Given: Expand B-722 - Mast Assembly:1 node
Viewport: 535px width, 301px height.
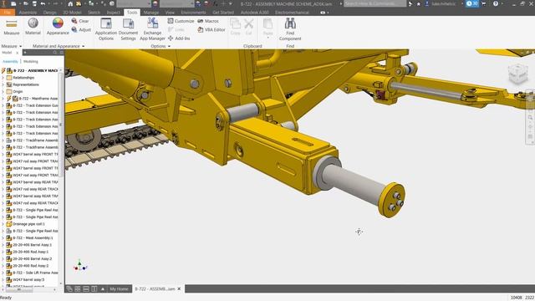Looking at the screenshot, I should [3, 237].
